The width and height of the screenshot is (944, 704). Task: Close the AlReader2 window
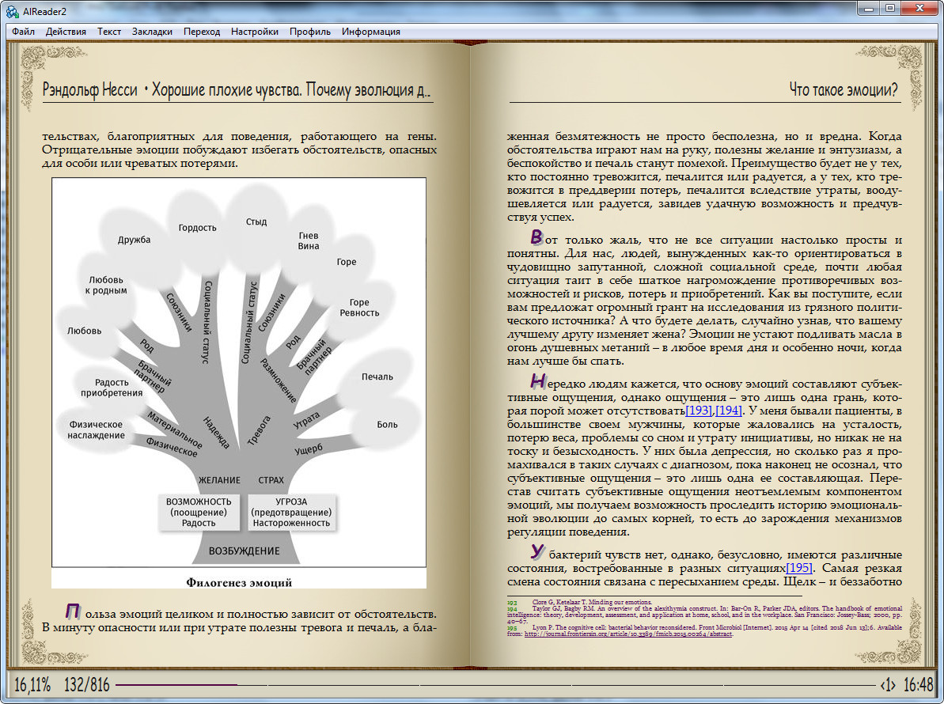pyautogui.click(x=920, y=9)
